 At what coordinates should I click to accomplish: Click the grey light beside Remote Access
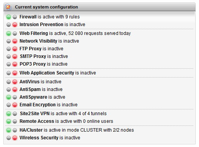click(x=15, y=121)
